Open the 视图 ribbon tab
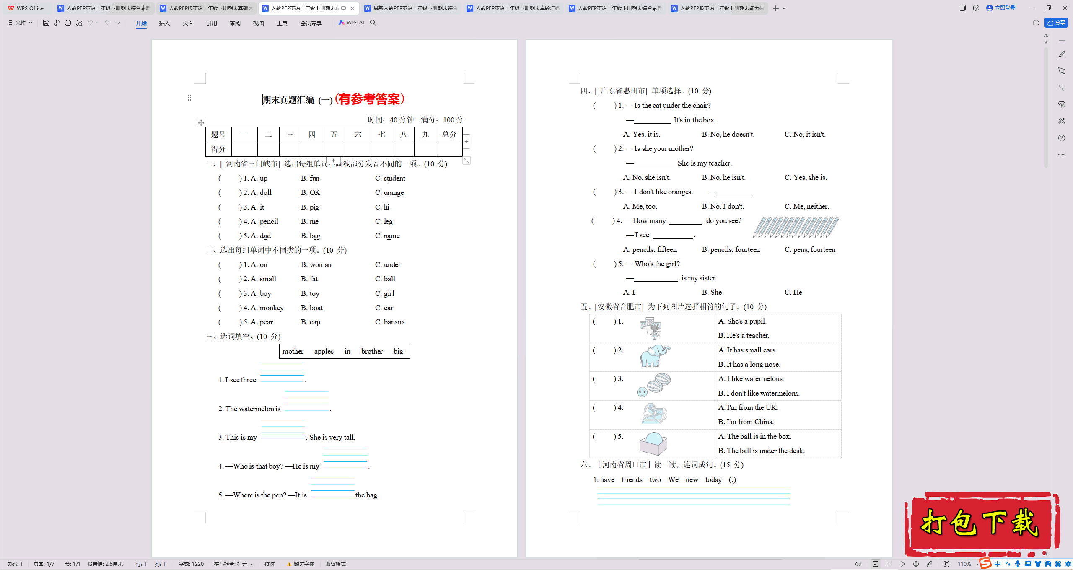This screenshot has width=1073, height=570. click(259, 23)
